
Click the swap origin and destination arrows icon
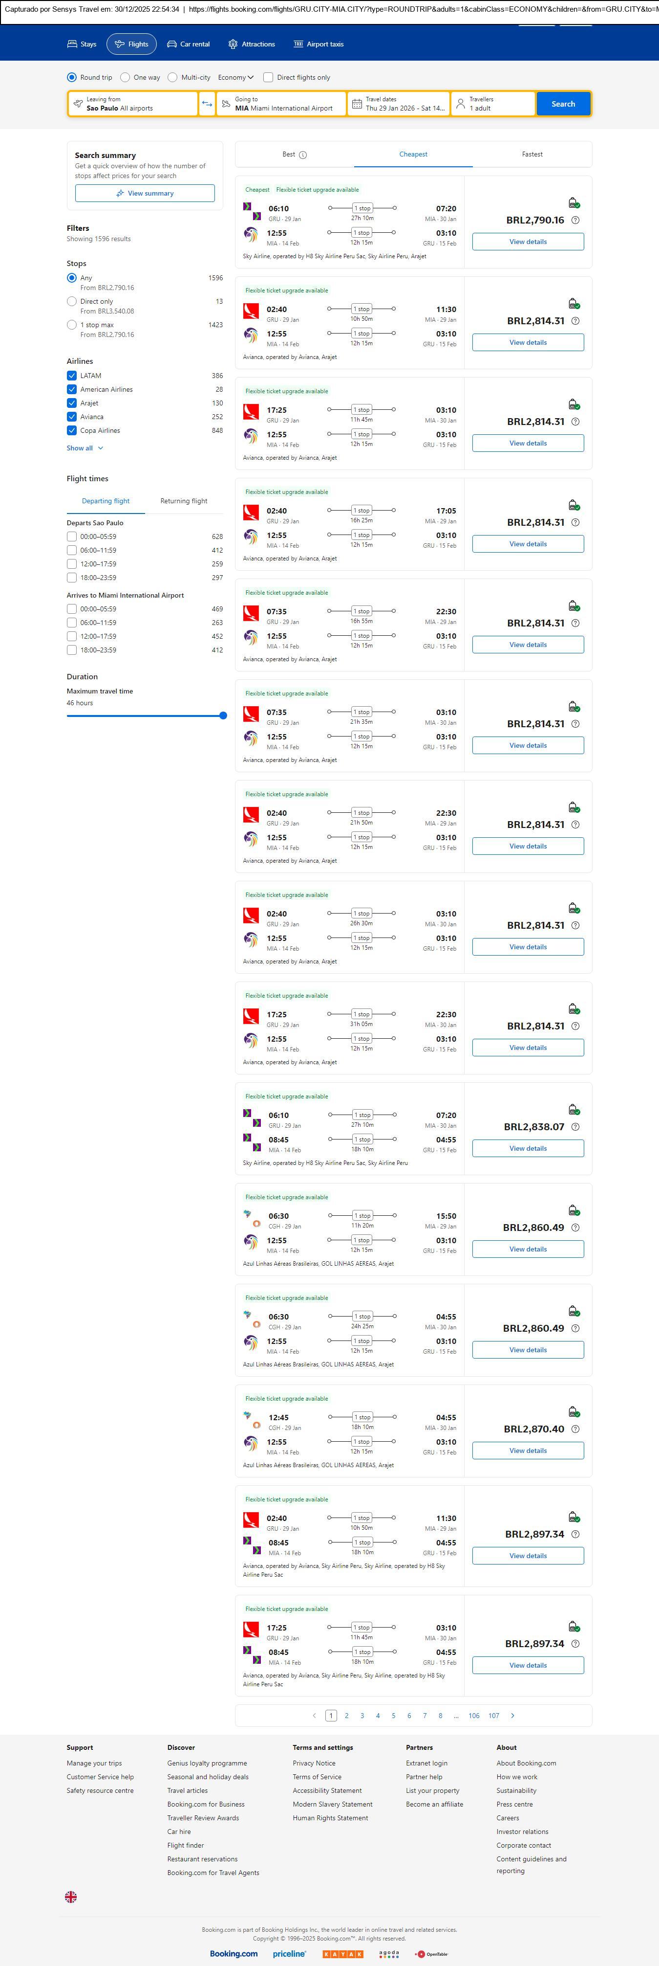tap(207, 104)
